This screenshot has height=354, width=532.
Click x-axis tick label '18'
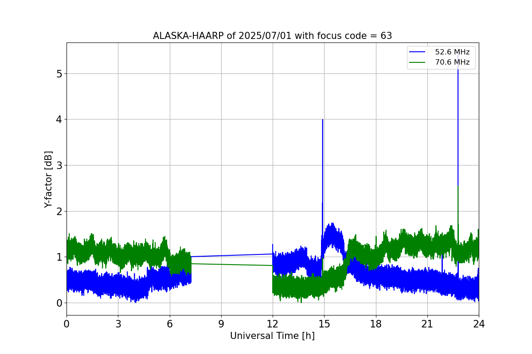[x=376, y=324]
